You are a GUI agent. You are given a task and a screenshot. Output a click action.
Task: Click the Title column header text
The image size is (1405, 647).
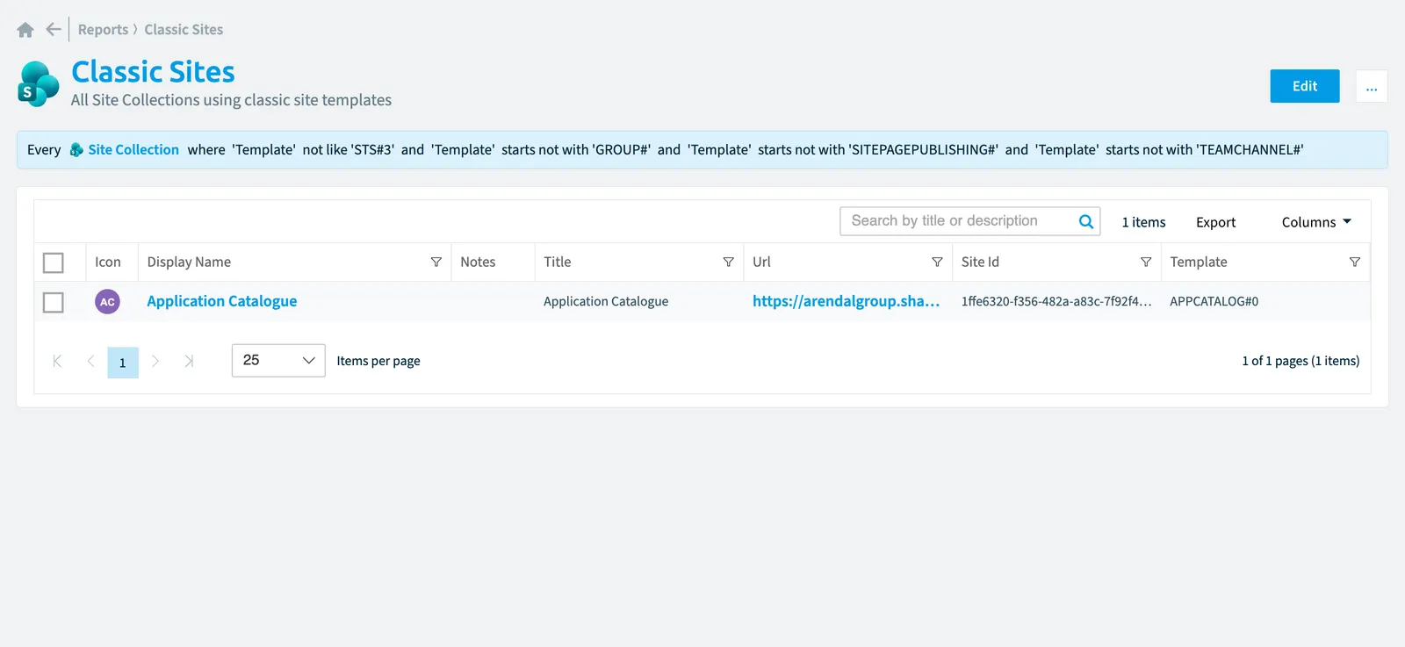(x=558, y=262)
